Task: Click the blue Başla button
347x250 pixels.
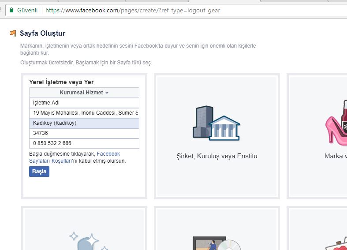Action: coord(39,172)
